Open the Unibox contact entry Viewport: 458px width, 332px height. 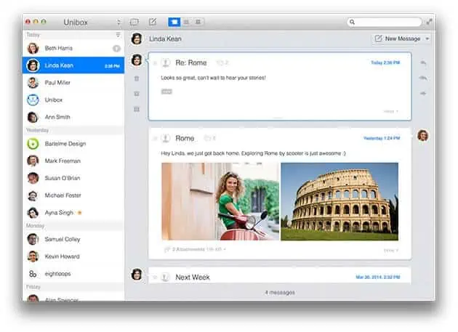(x=73, y=100)
